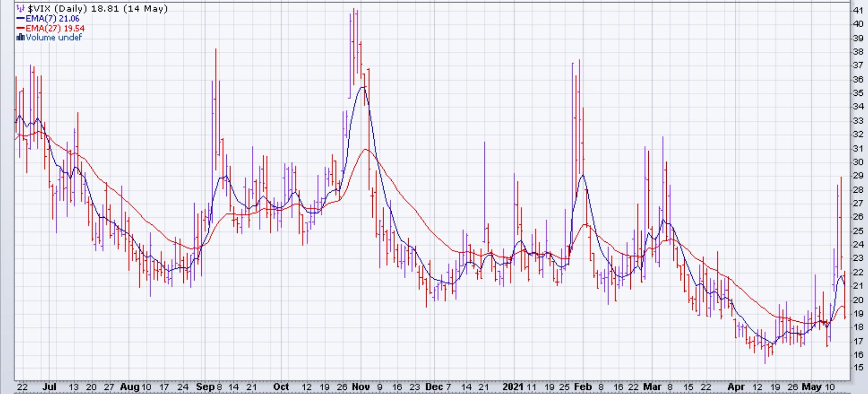Screen dimensions: 868x394
Task: Click the 15 value on price axis
Action: point(857,368)
